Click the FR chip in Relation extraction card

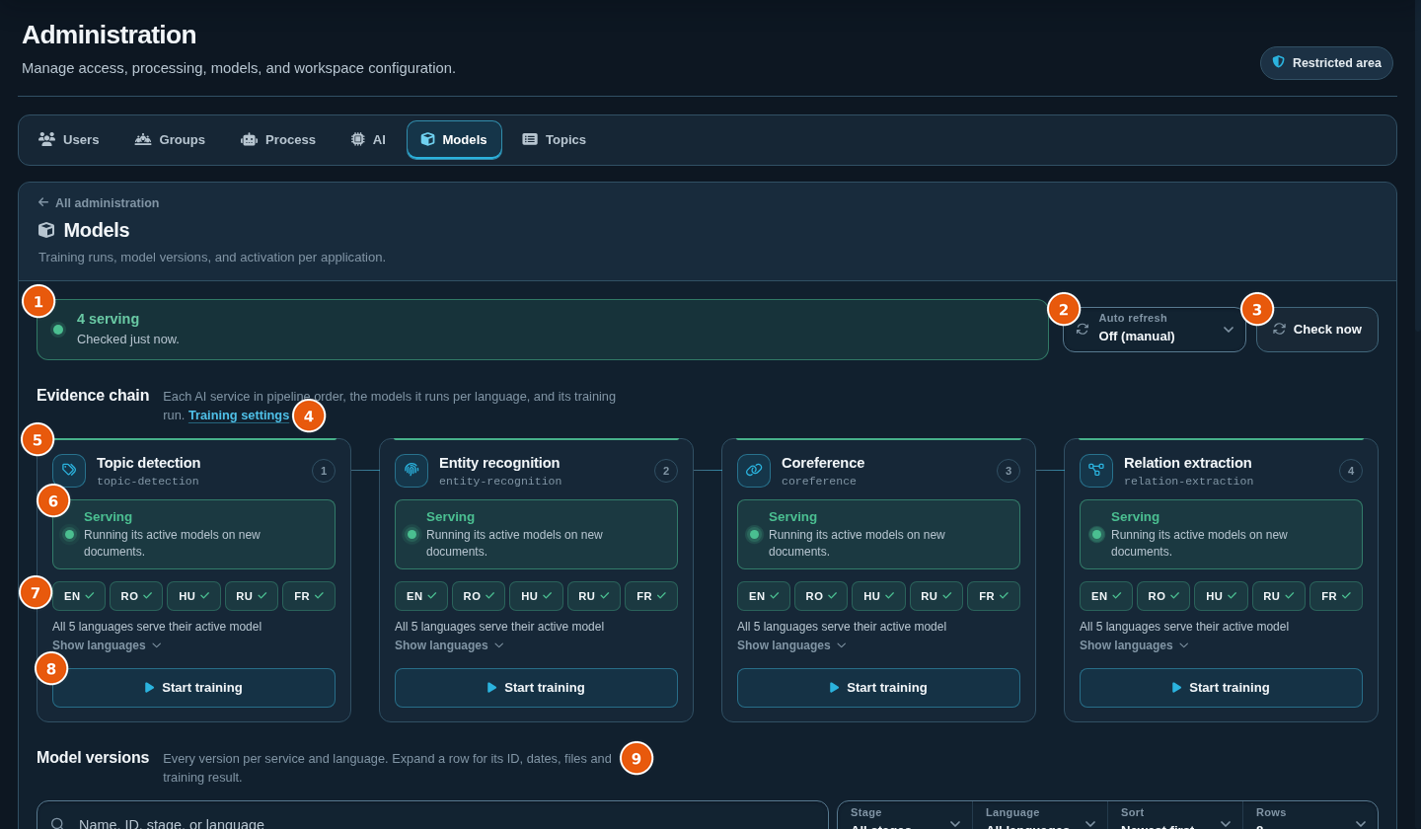point(1336,596)
